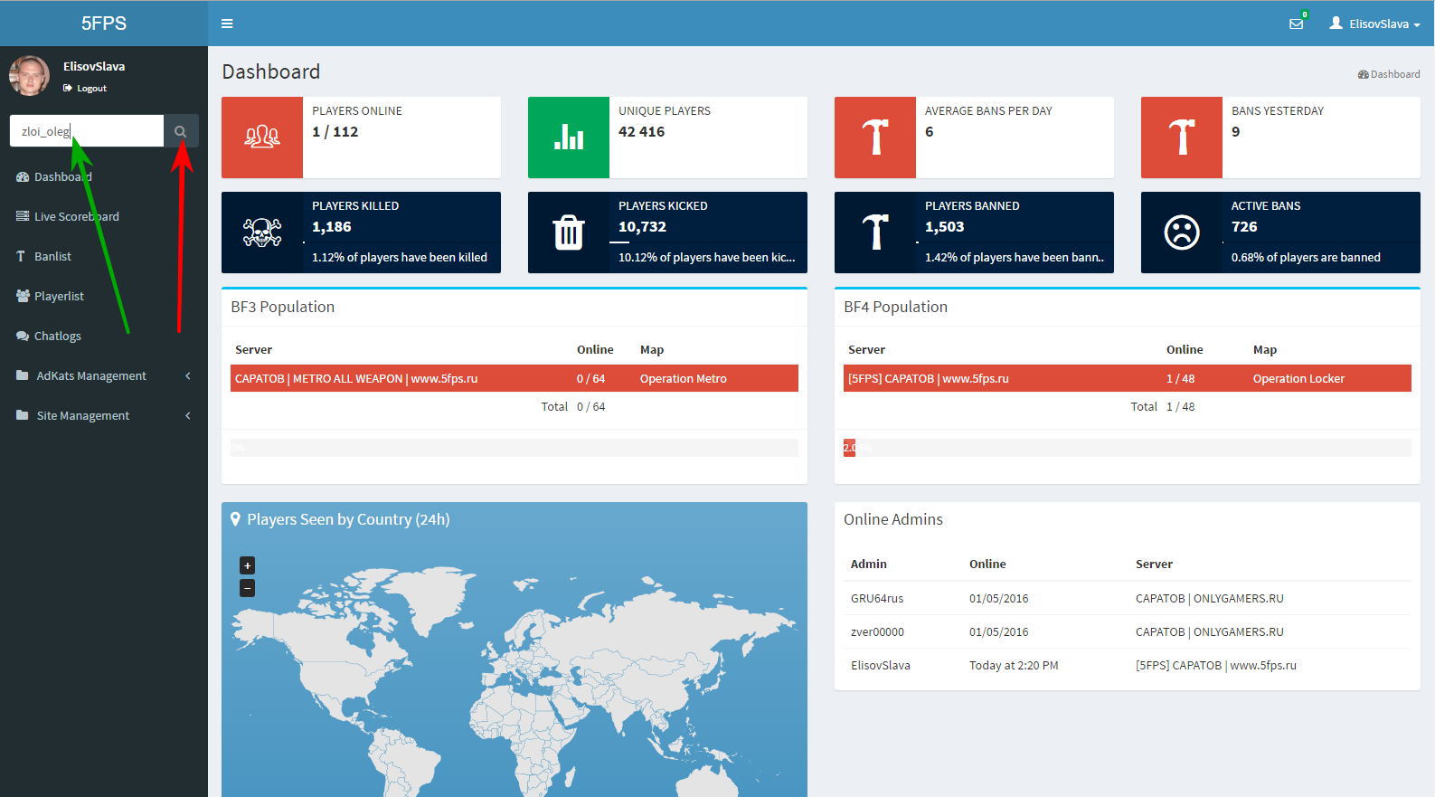Click the Bans Yesterday hammer icon

[x=1182, y=138]
